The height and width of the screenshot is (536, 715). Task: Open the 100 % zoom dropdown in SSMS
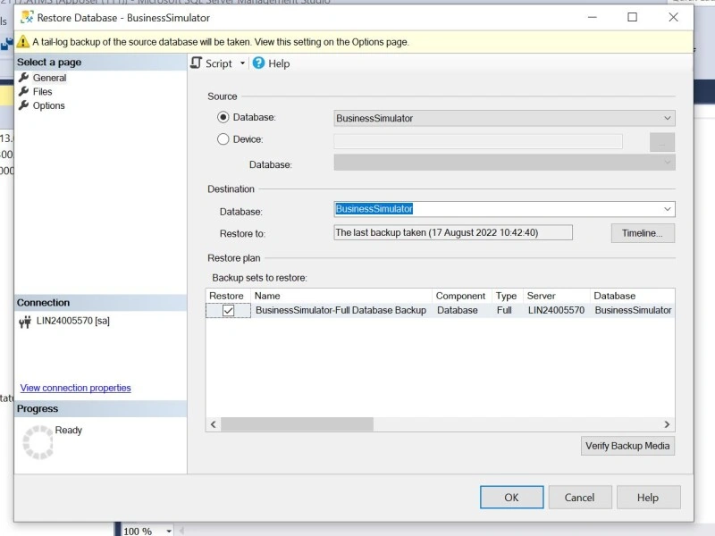coord(169,531)
